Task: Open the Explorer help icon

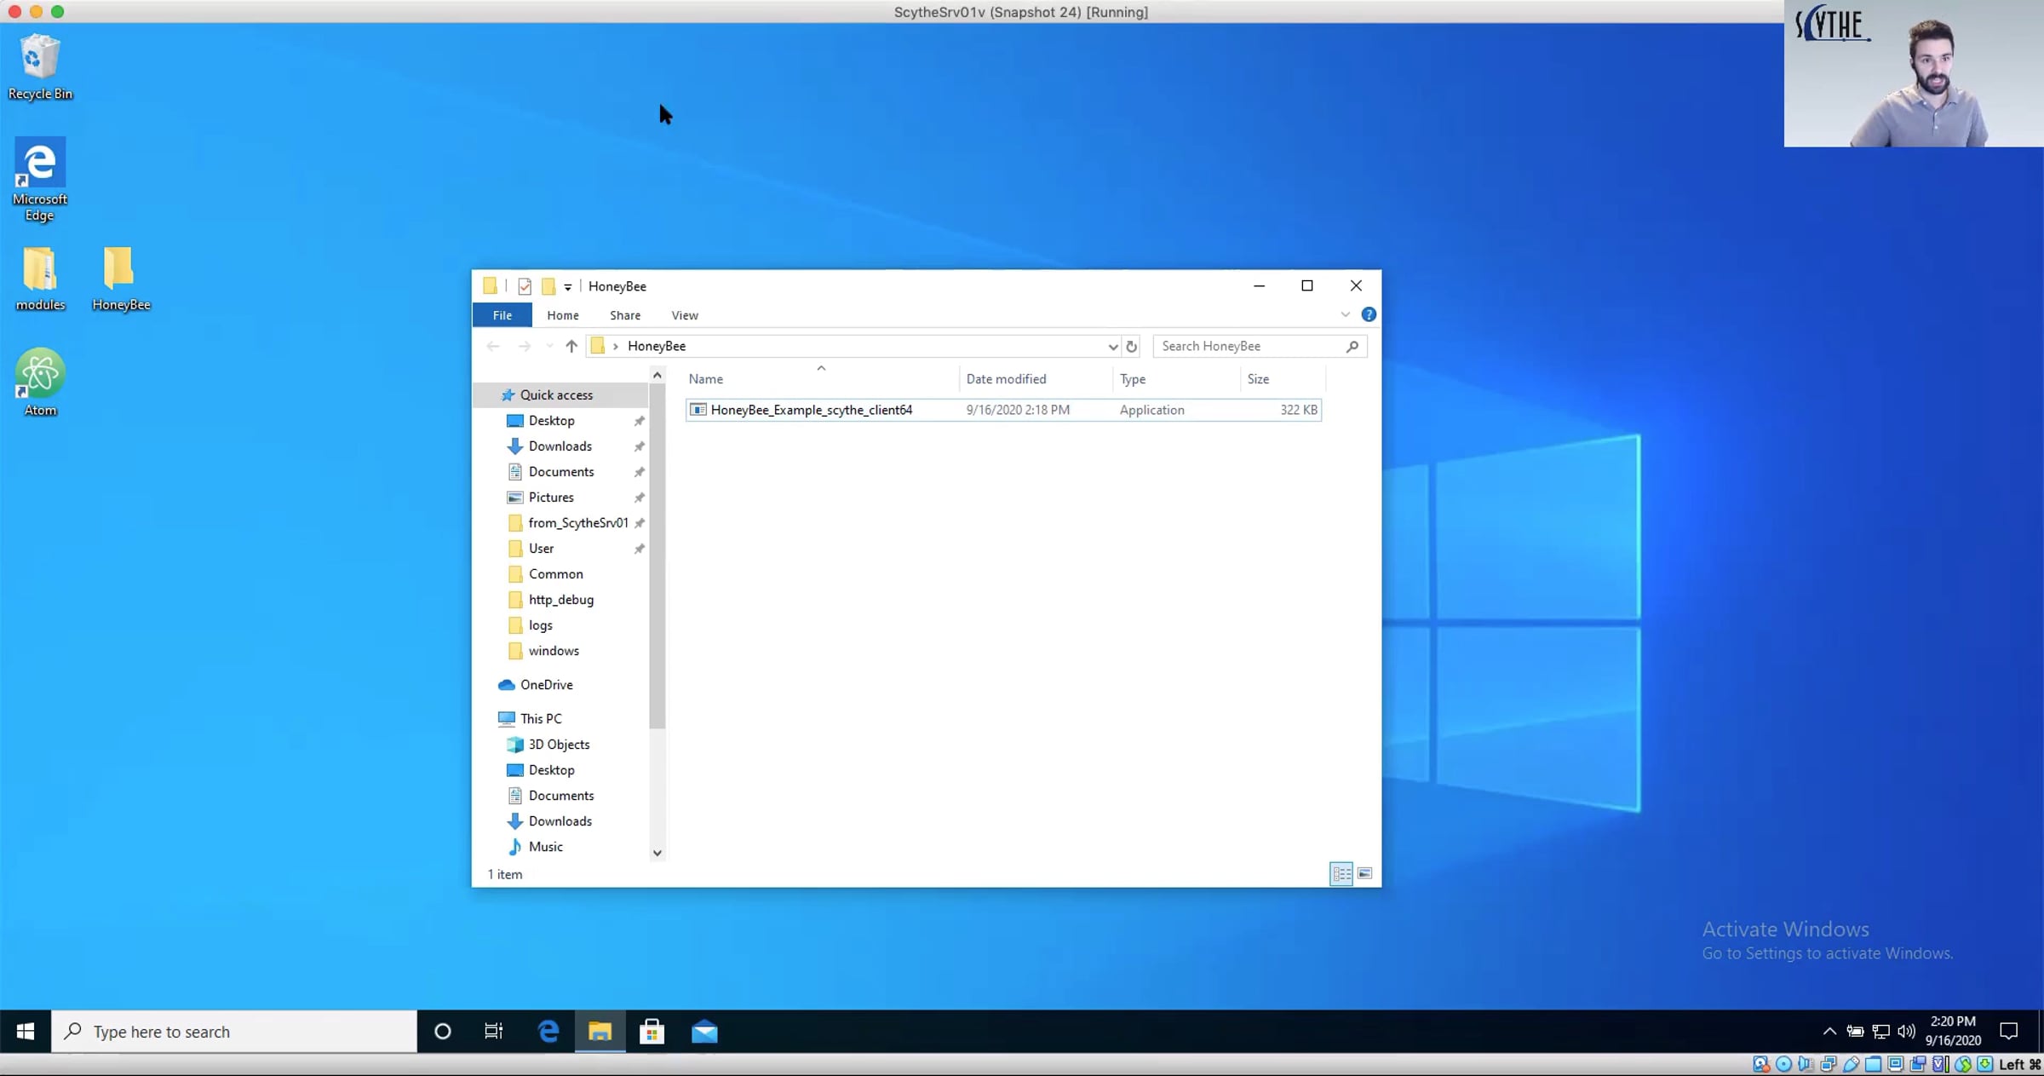Action: [x=1369, y=314]
